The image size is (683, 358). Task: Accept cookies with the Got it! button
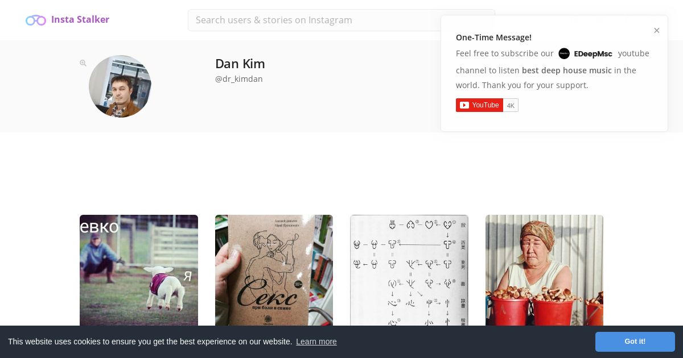click(635, 342)
